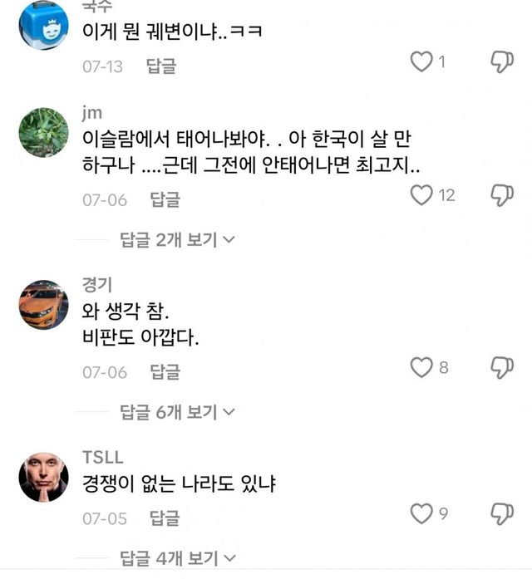Screen dimensions: 532x579
Task: Like the top 궤변 comment
Action: [422, 61]
